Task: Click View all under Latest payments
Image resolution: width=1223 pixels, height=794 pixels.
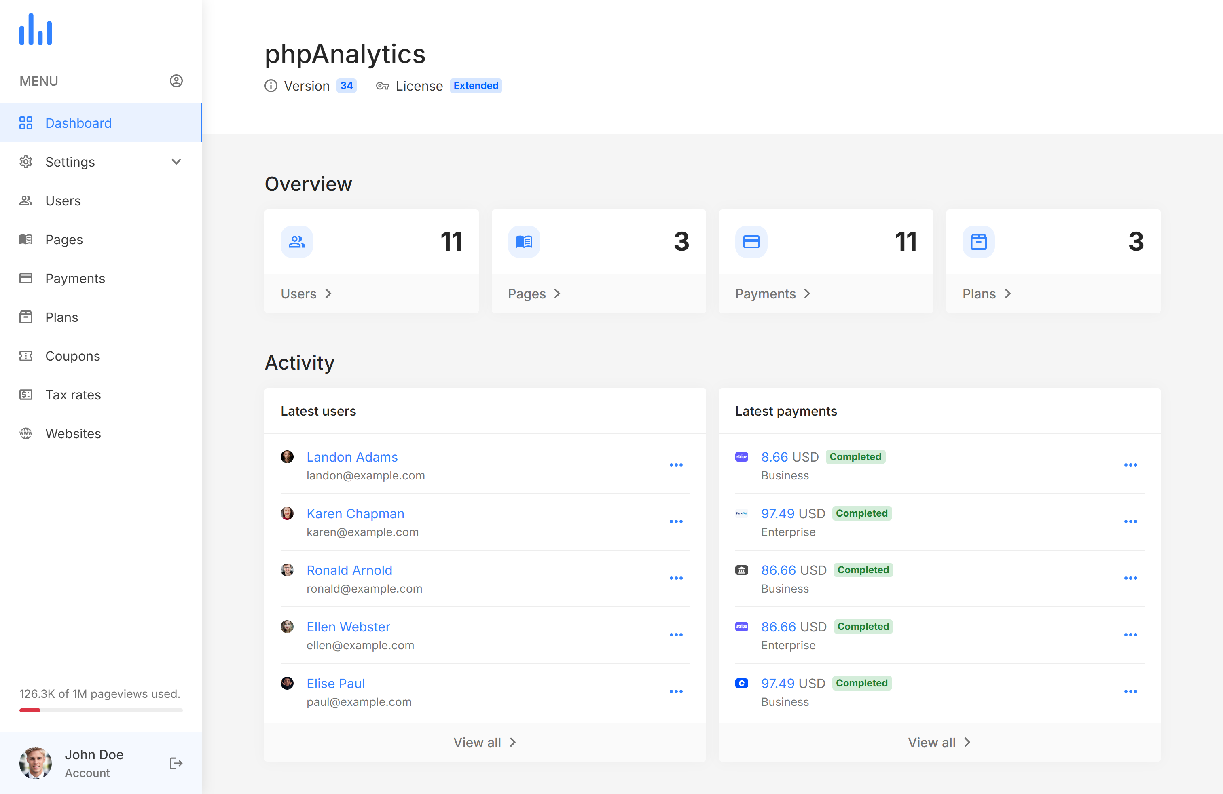Action: tap(939, 743)
